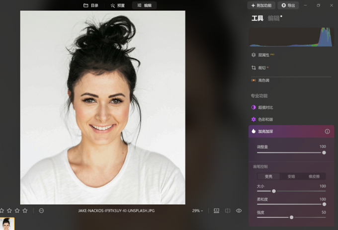Image resolution: width=338 pixels, height=230 pixels.
Task: Toggle the eye preview icon in bottom bar
Action: [x=239, y=211]
